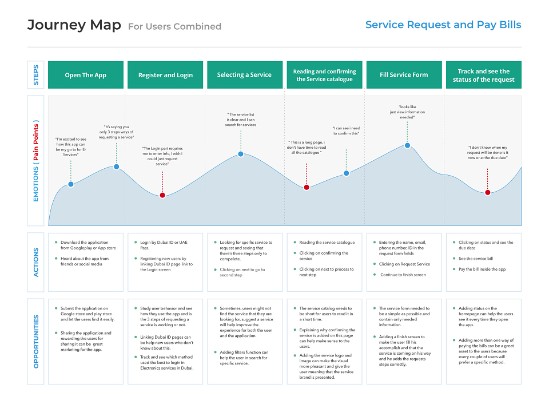
Task: Select the blue peak dot for clear service list
Action: point(241,154)
